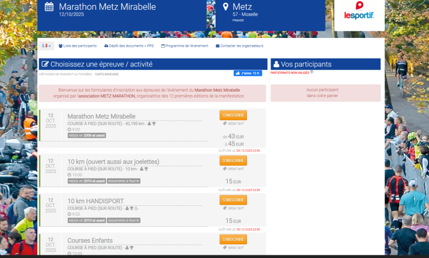The image size is (429, 258).
Task: Open Contacter les organisateurs link
Action: click(x=240, y=46)
